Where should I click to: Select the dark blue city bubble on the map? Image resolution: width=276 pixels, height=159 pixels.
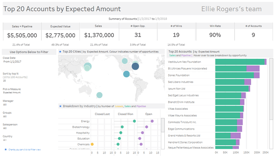pos(135,66)
